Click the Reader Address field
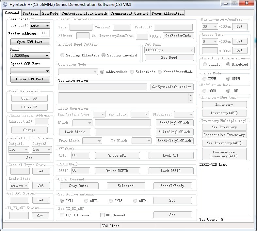This screenshot has width=257, height=231. (45, 33)
